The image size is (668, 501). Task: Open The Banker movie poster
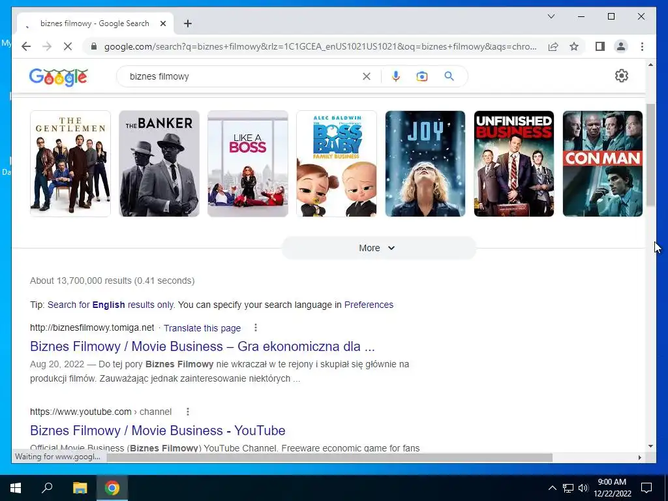pyautogui.click(x=159, y=164)
